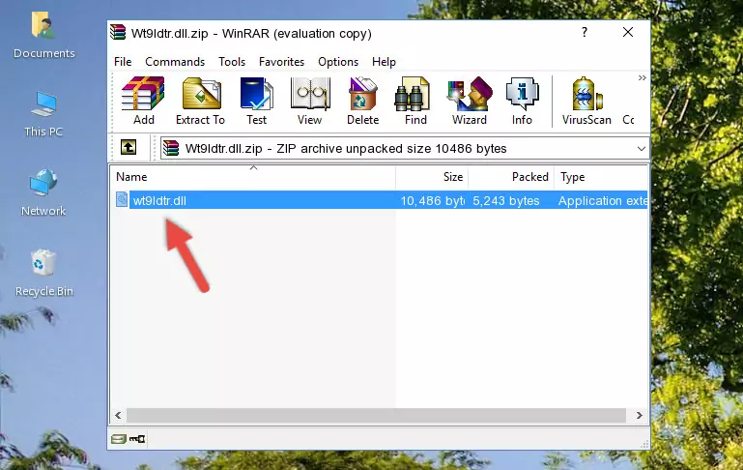This screenshot has width=743, height=470.
Task: Click the horizontal scrollbar track
Action: click(x=376, y=416)
